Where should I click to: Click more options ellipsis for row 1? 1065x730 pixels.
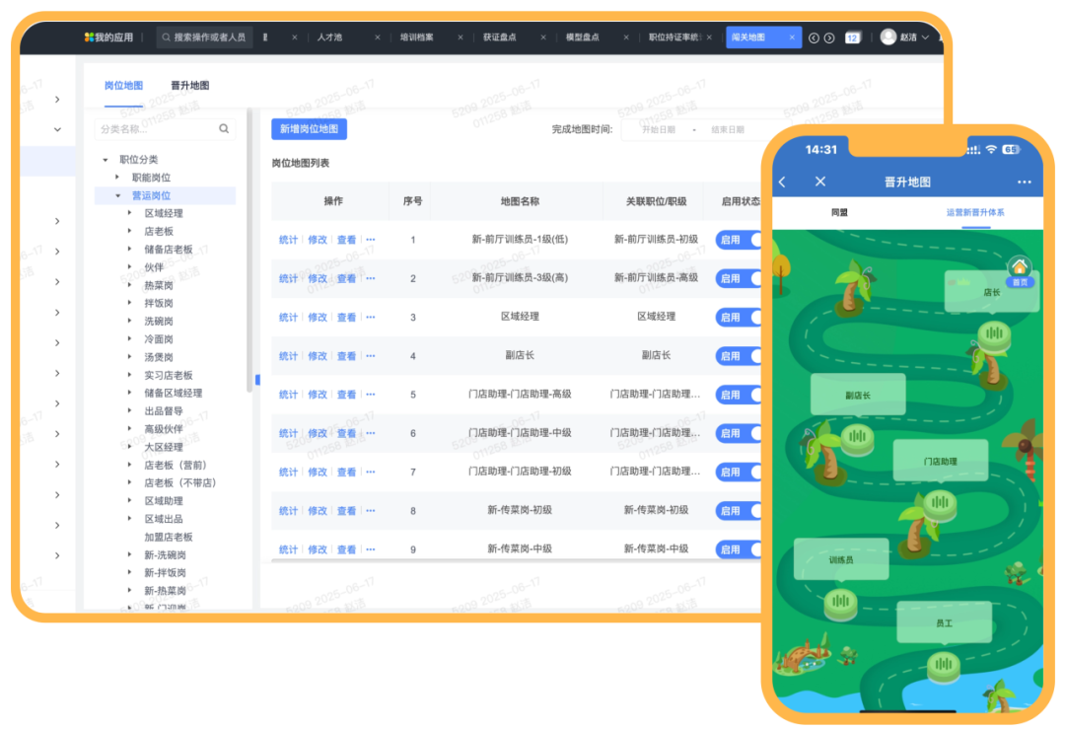click(371, 240)
